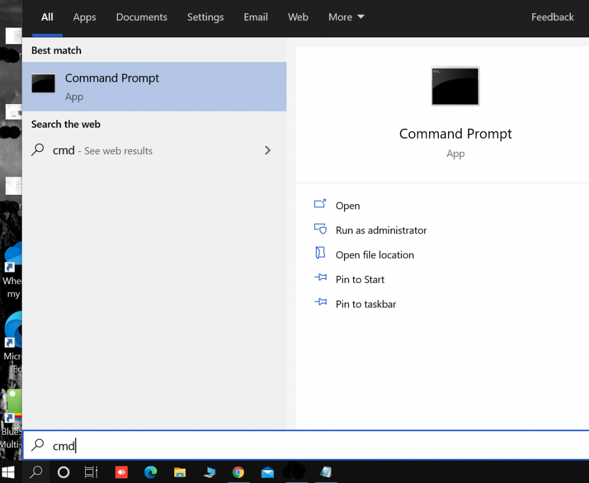
Task: Choose Run as administrator
Action: tap(381, 231)
